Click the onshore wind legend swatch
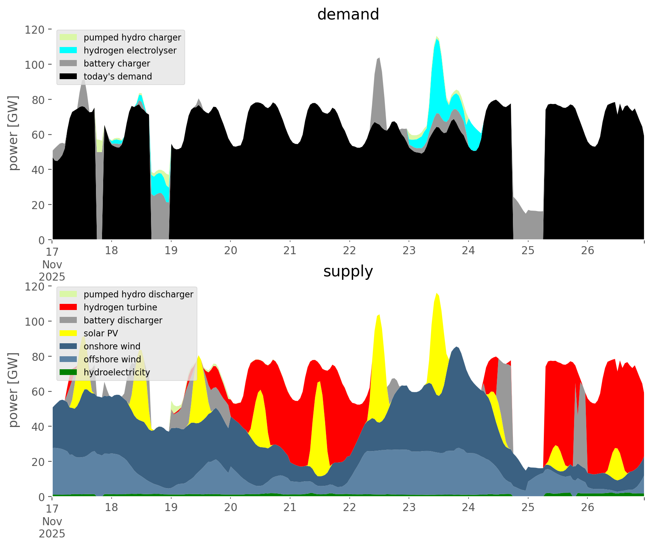The width and height of the screenshot is (652, 547). click(68, 346)
